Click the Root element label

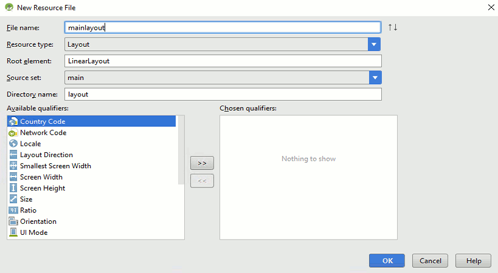[x=29, y=61]
